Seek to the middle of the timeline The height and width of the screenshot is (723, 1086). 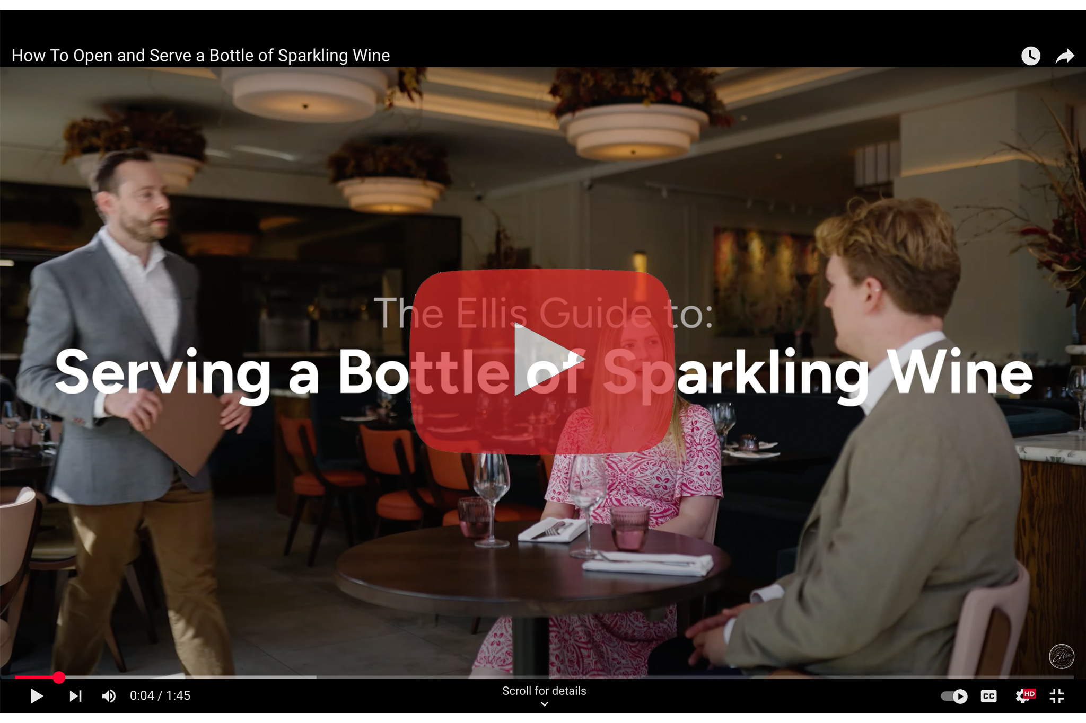coord(544,677)
